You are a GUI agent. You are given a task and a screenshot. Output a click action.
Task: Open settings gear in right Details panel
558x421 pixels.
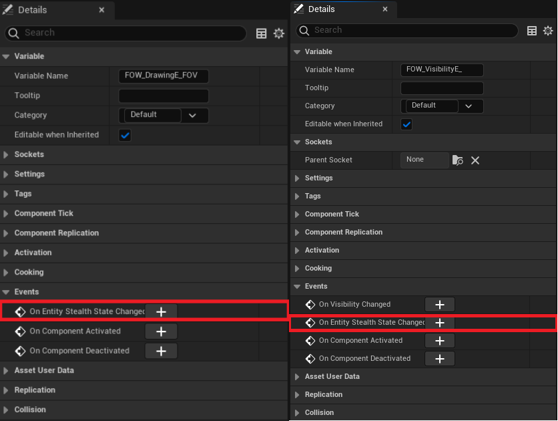[x=548, y=31]
